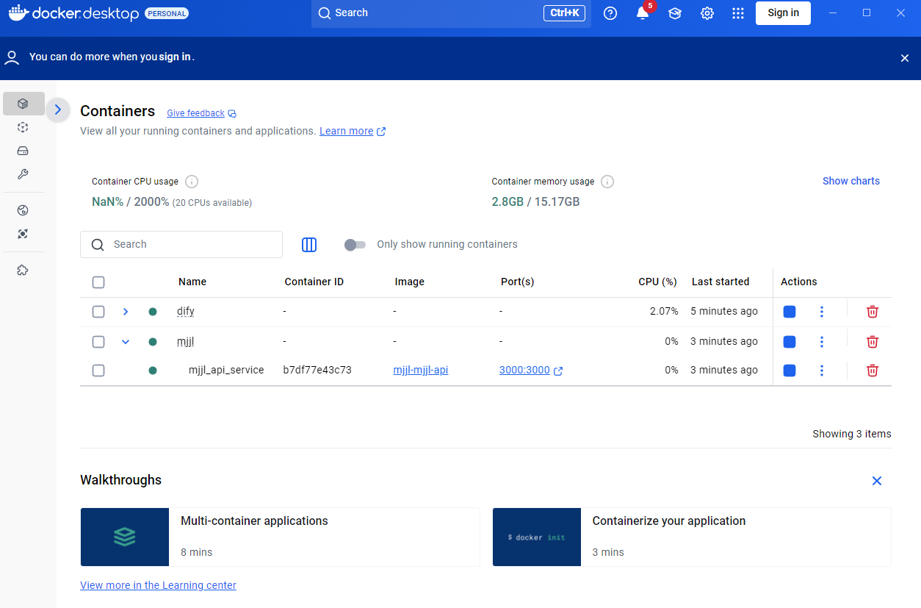The image size is (921, 608).
Task: Expand the dify stack row
Action: pos(126,312)
